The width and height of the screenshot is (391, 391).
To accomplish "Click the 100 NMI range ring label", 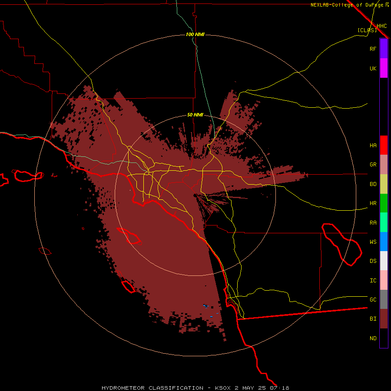I will [x=195, y=34].
